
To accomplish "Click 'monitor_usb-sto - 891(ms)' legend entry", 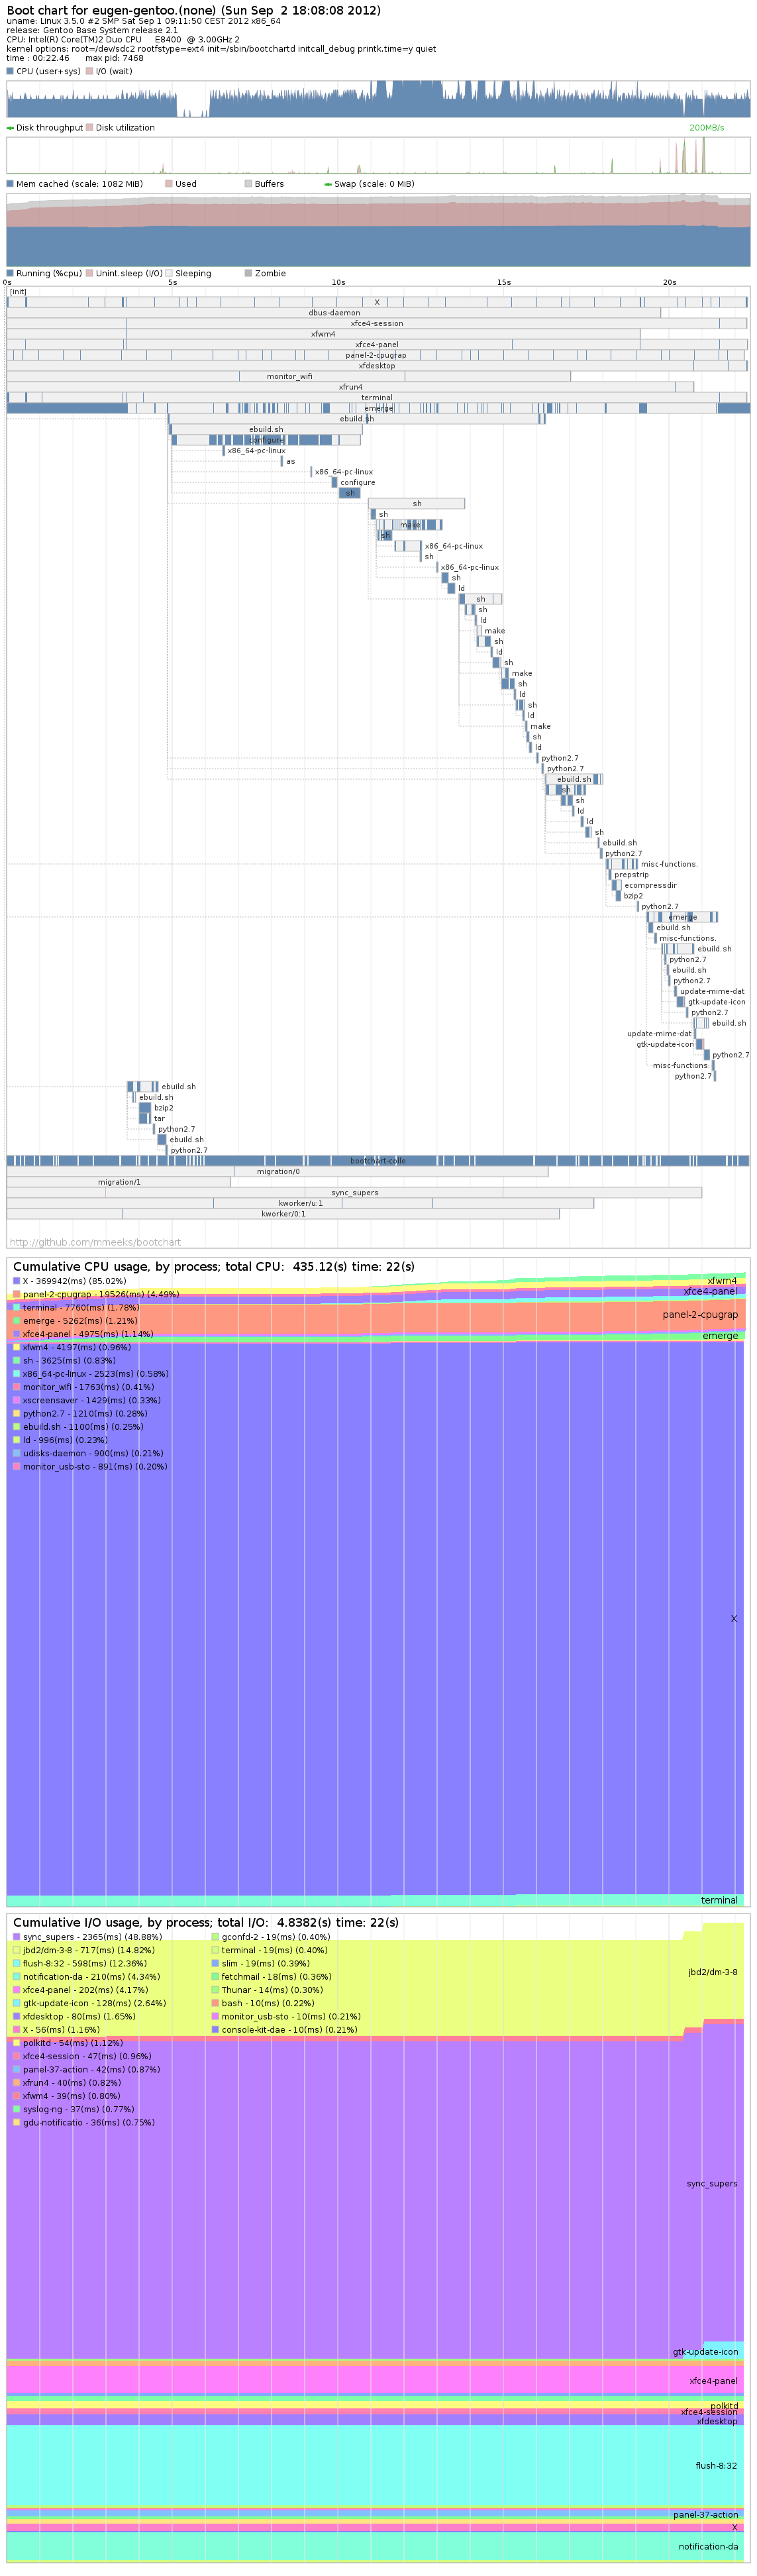I will 90,1467.
